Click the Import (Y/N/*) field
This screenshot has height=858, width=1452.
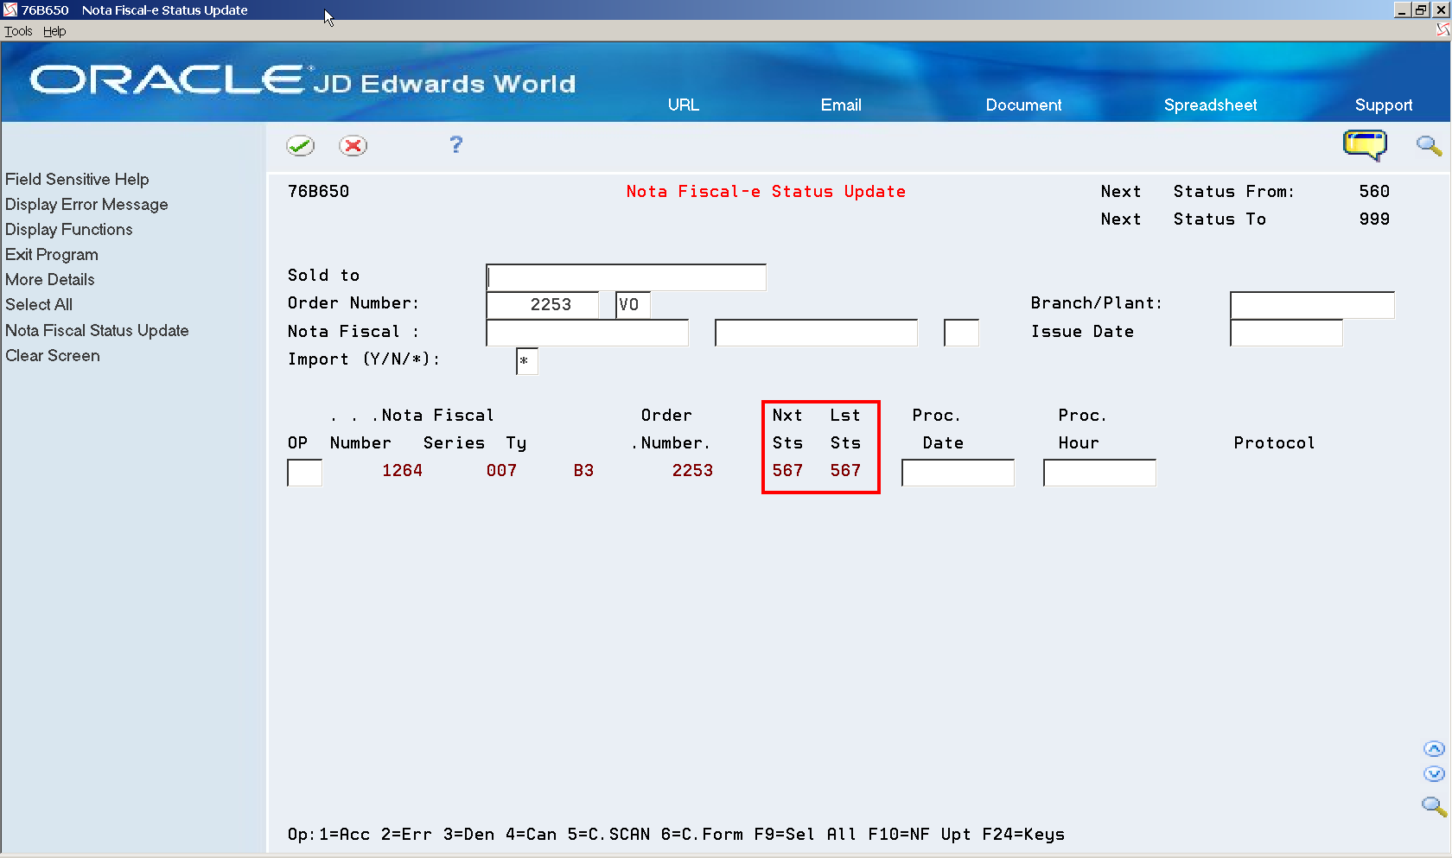[x=527, y=361]
